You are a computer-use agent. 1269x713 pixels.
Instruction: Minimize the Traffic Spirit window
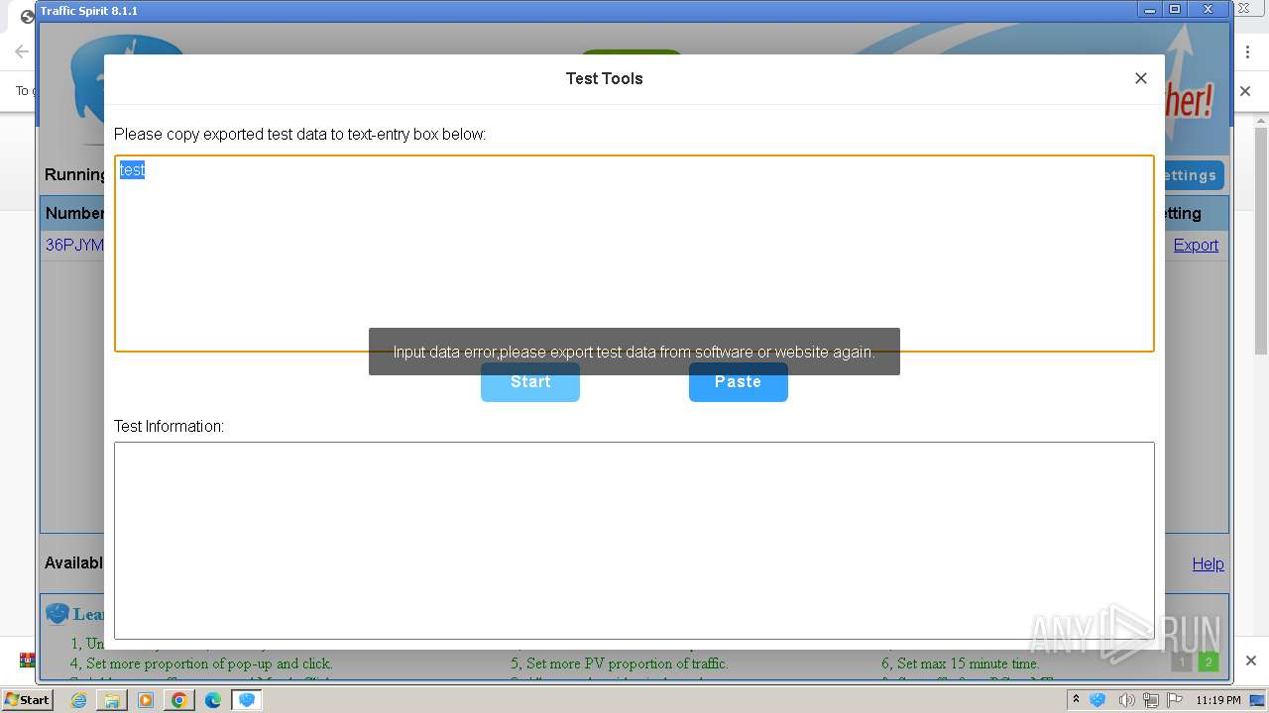[1150, 10]
